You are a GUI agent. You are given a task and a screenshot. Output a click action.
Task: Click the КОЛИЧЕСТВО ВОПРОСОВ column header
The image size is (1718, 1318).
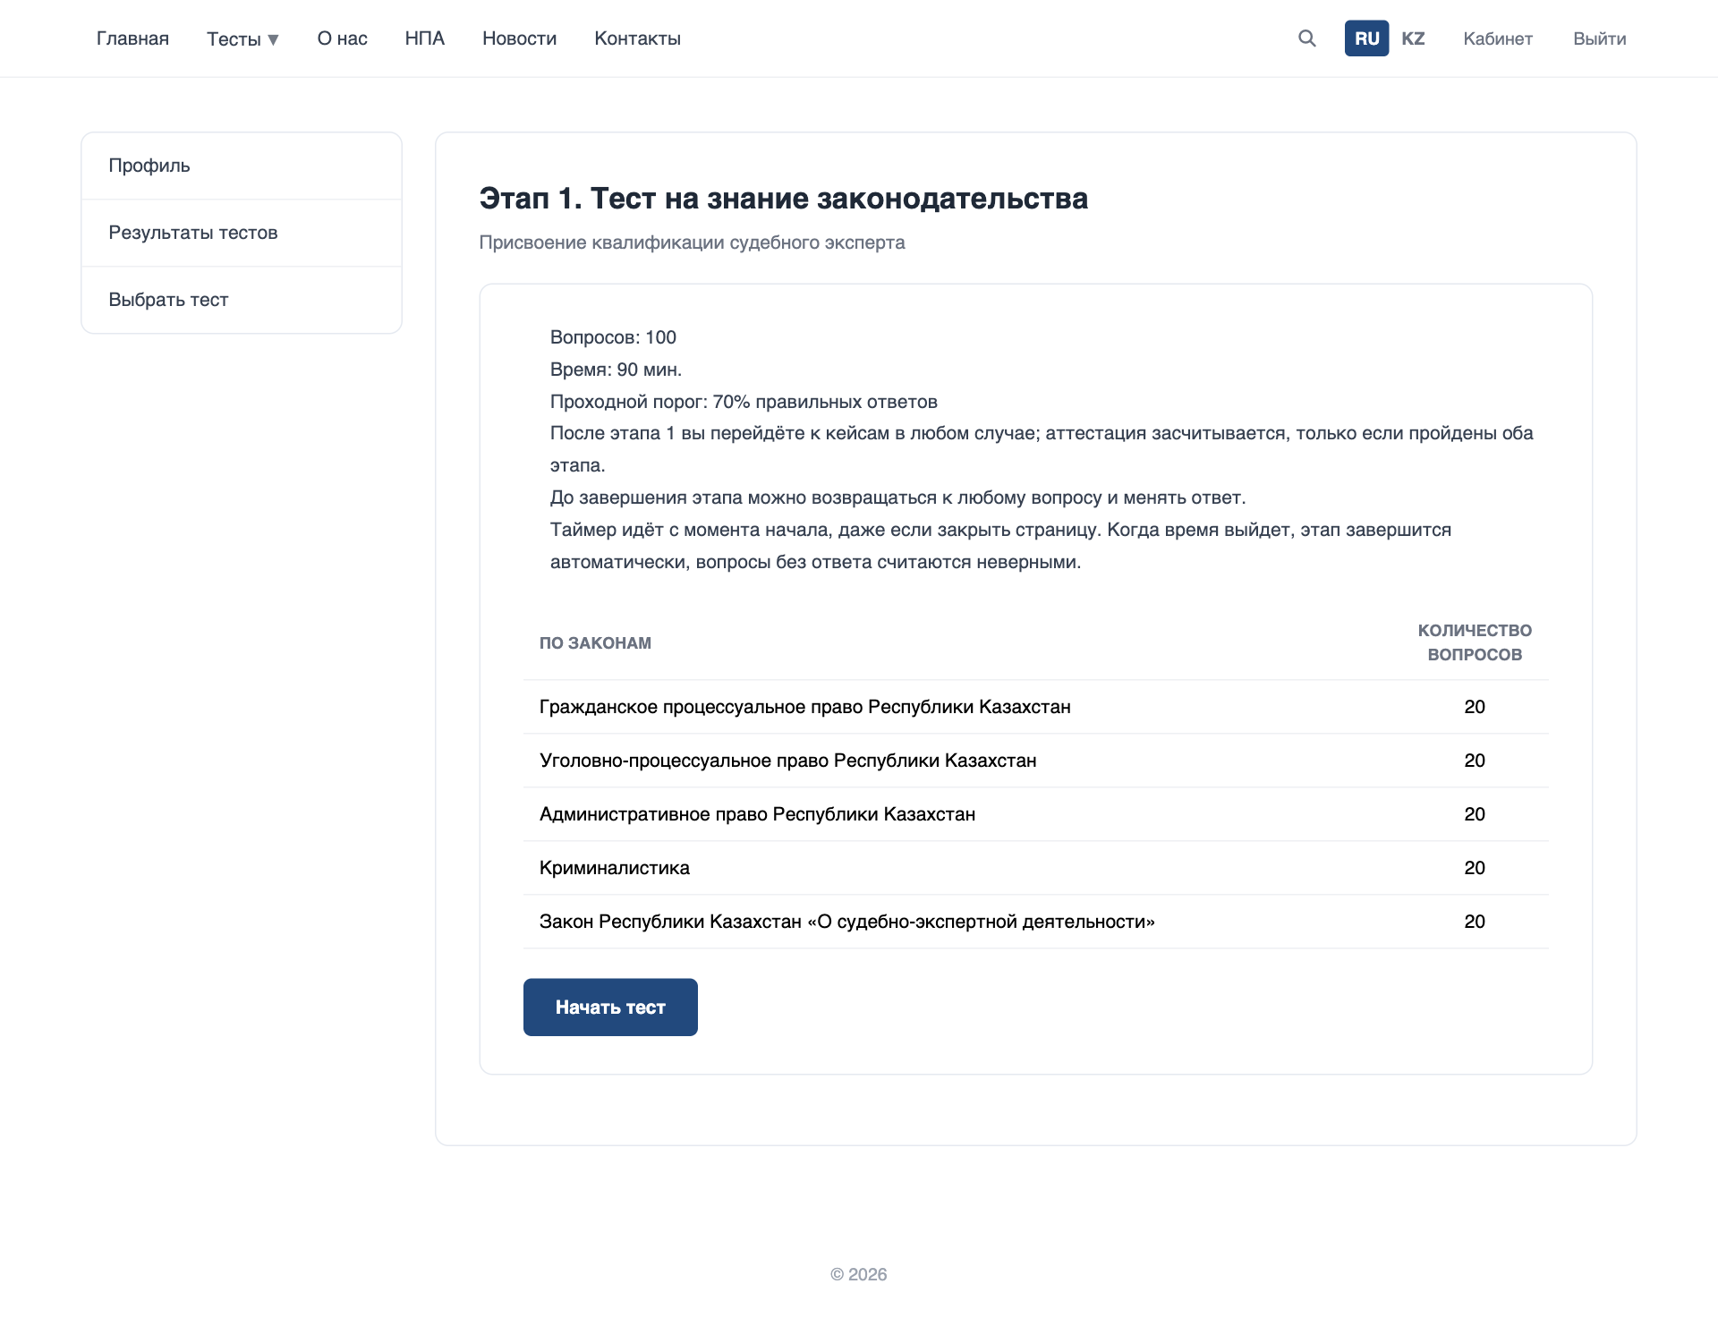1475,642
